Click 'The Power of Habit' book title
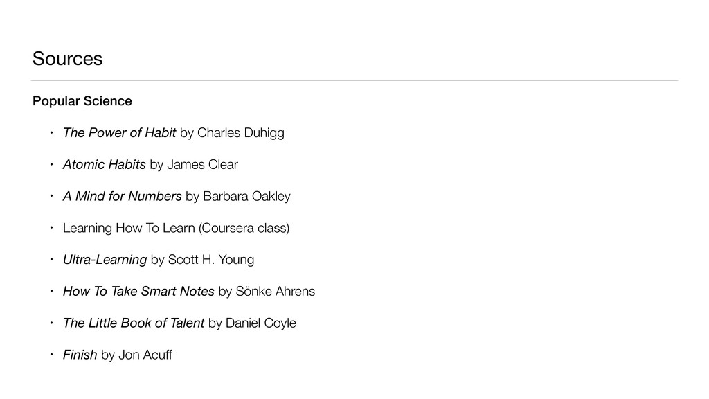Screen dimensions: 709x399 [119, 133]
